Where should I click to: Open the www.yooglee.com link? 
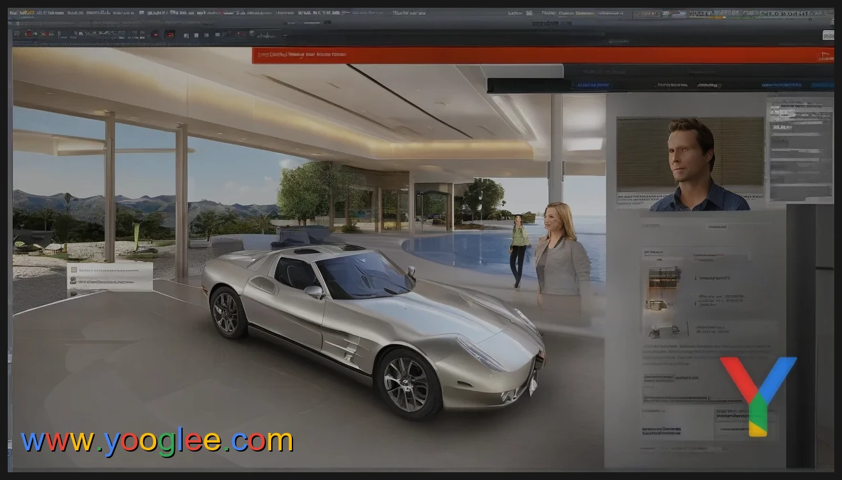coord(157,441)
